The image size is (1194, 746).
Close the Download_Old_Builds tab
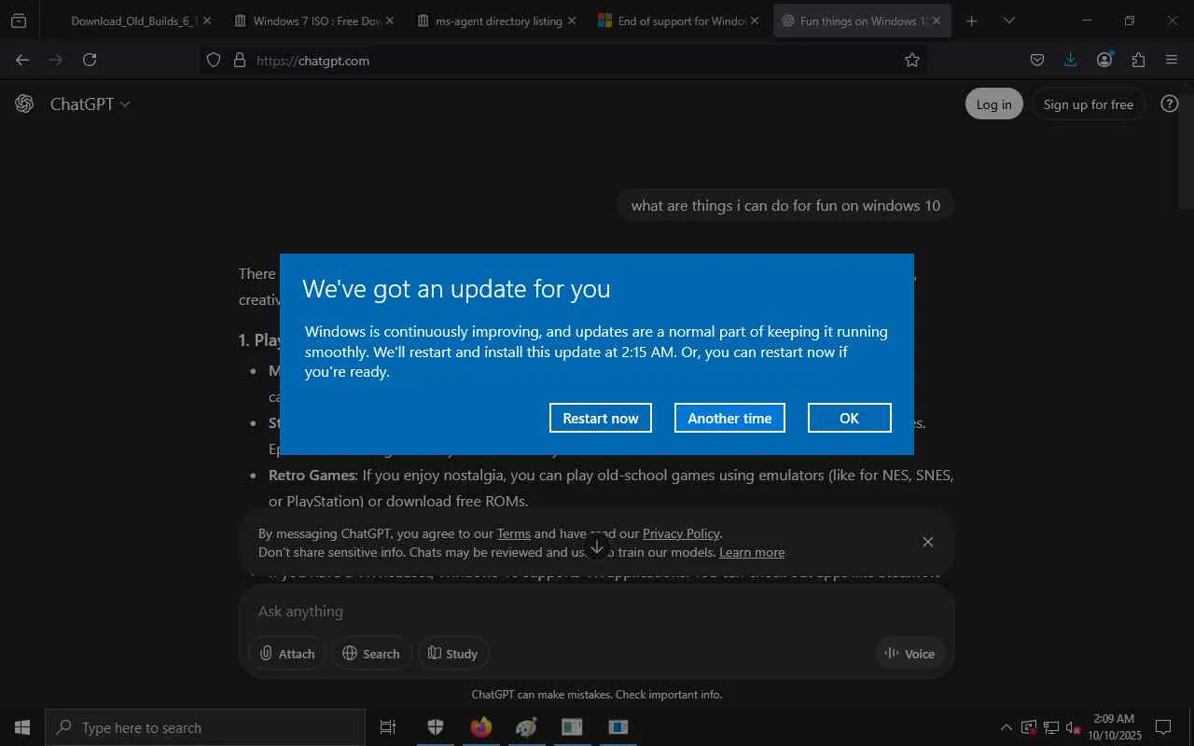(207, 21)
